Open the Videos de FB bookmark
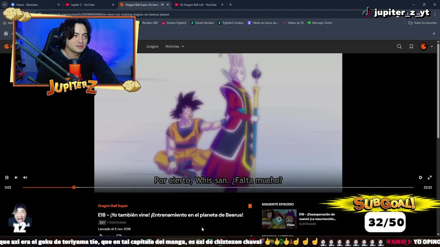The height and width of the screenshot is (247, 440). (293, 23)
